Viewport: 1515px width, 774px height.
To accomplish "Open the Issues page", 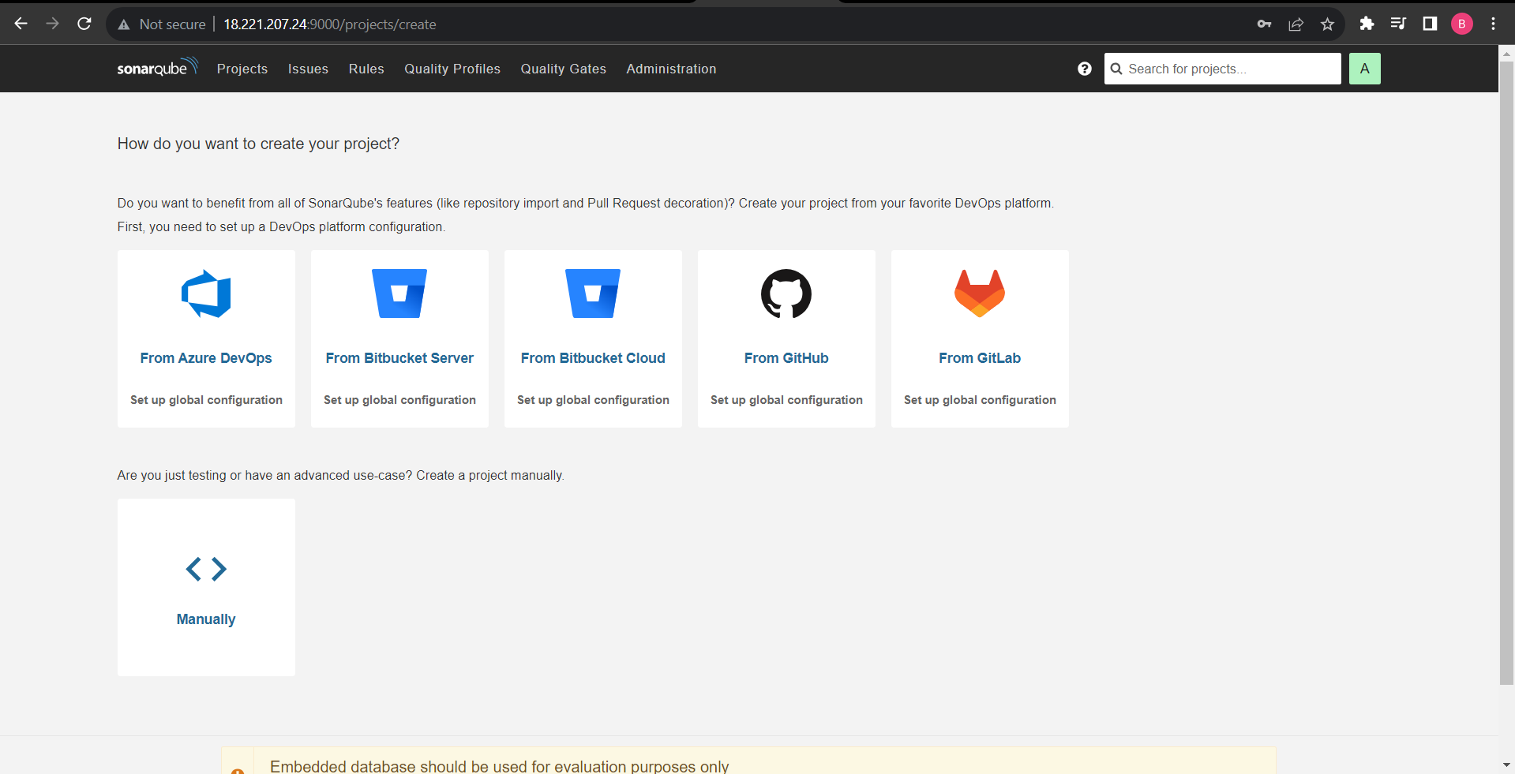I will [308, 69].
